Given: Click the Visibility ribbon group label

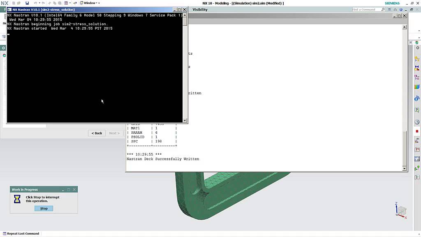Looking at the screenshot, I should pos(200,9).
